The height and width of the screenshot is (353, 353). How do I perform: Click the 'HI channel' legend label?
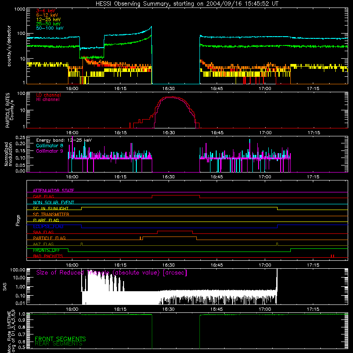coord(48,99)
